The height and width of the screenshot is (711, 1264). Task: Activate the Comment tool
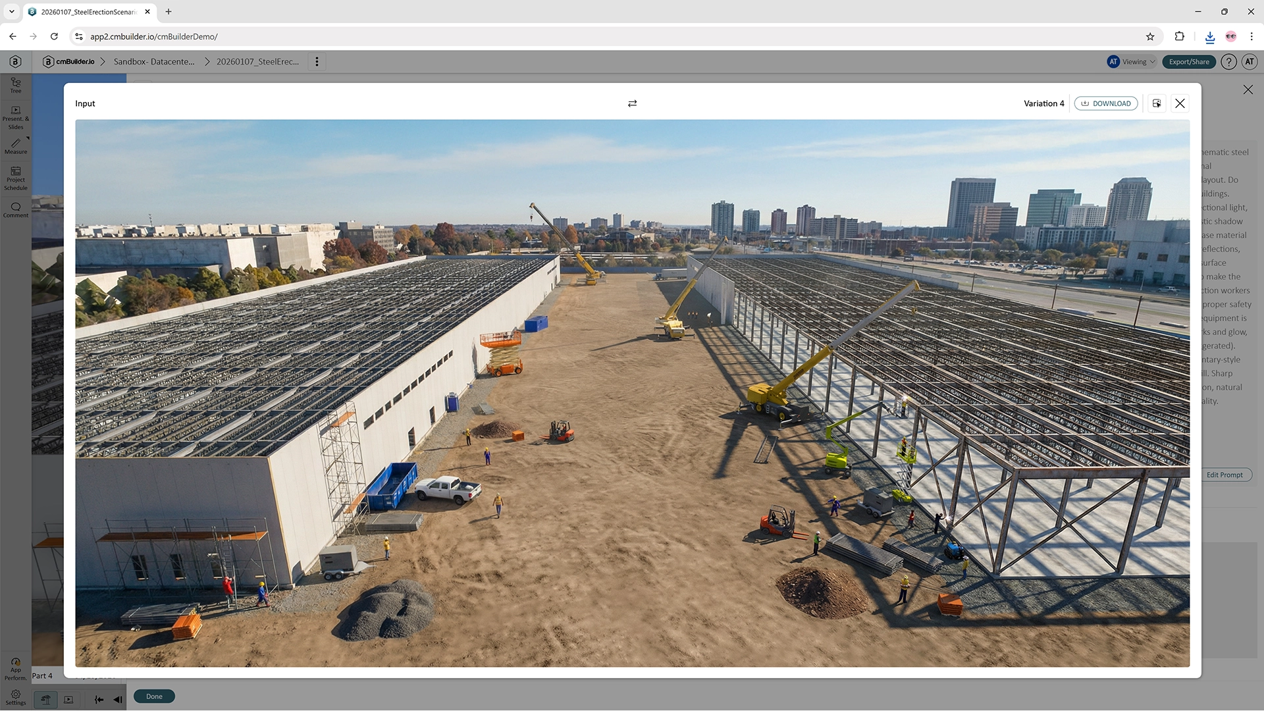tap(16, 209)
